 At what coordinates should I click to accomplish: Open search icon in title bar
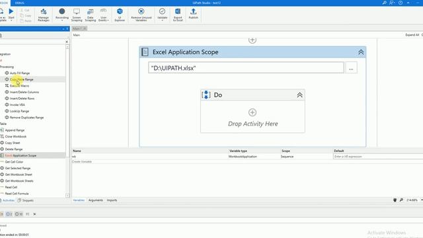[384, 3]
